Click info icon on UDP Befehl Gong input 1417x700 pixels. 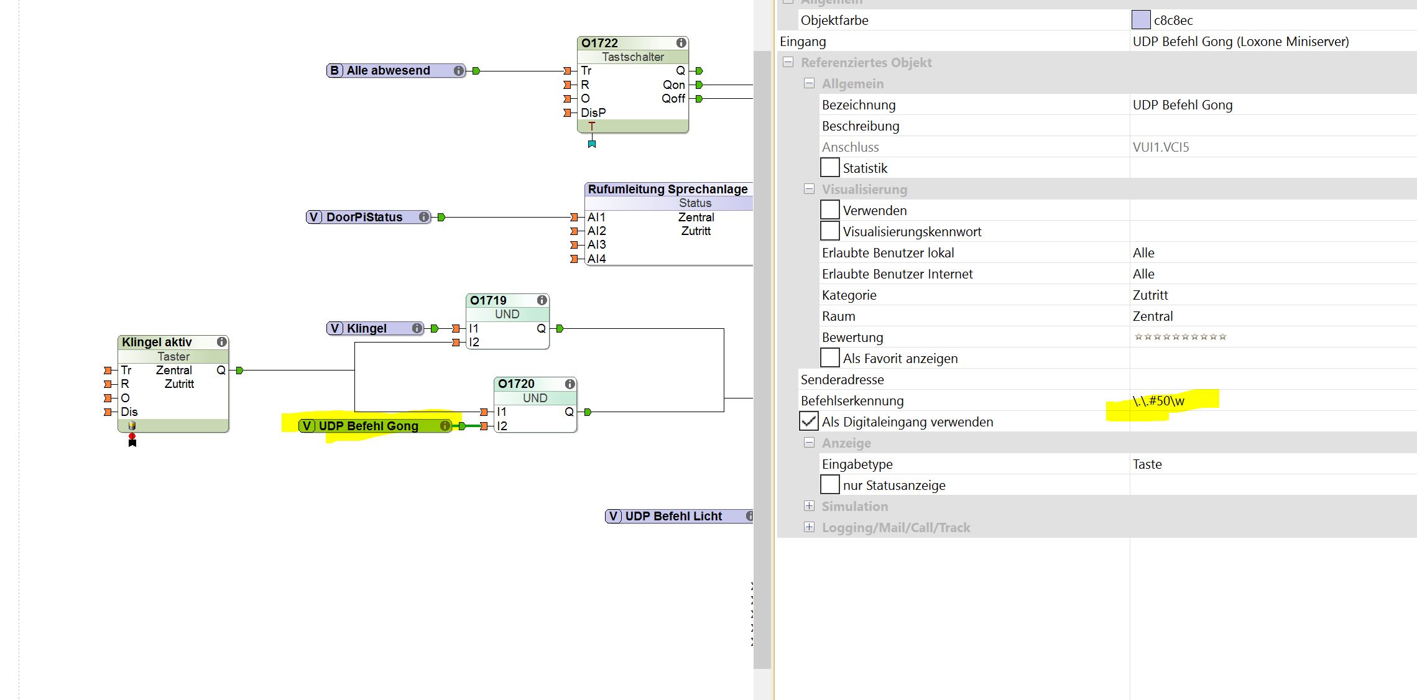point(445,426)
